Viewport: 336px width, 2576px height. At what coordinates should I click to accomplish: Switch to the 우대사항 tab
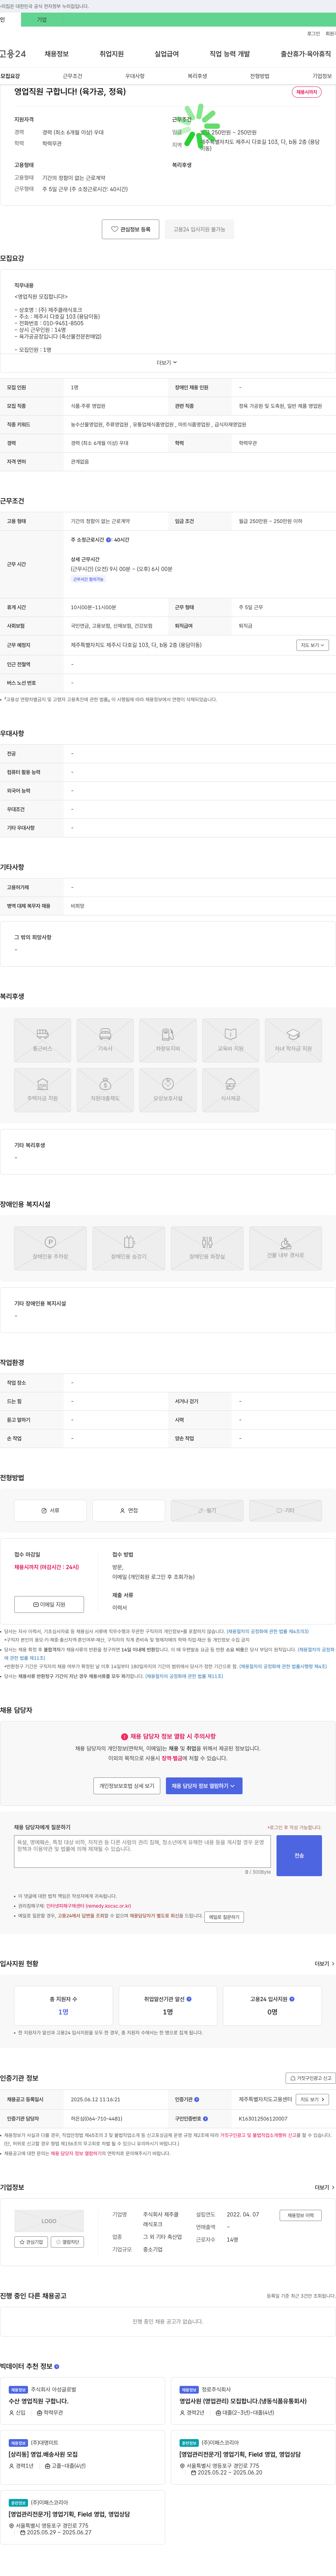coord(135,76)
